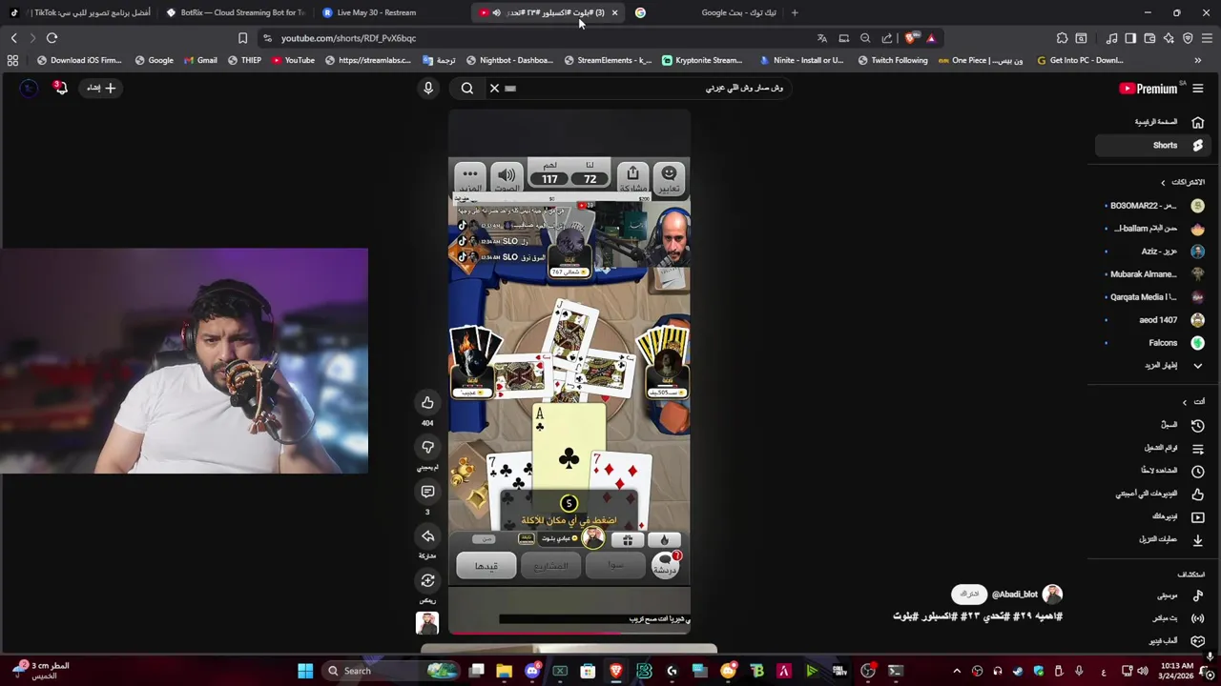The height and width of the screenshot is (686, 1221).
Task: Open the aeod 1407 channel
Action: click(1152, 320)
